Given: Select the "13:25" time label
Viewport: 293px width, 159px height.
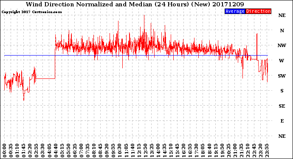Looking at the screenshot, I should point(152,151).
